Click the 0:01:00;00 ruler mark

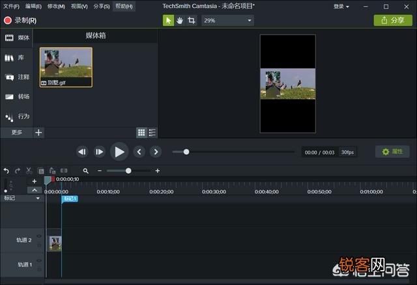coord(371,192)
